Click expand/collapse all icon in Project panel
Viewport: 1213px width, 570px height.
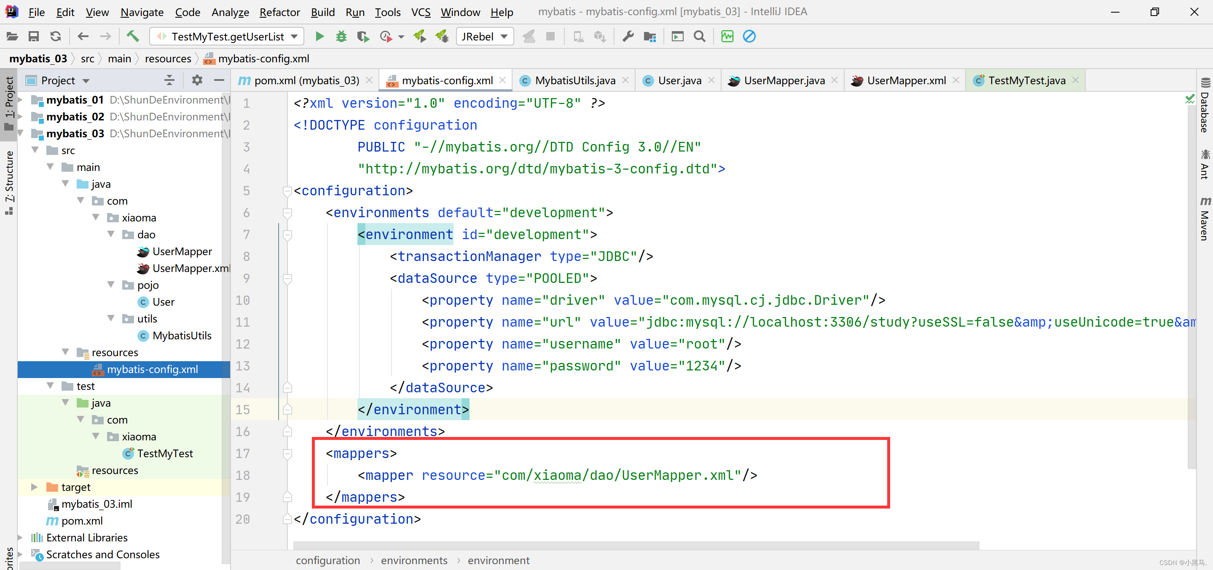(169, 80)
